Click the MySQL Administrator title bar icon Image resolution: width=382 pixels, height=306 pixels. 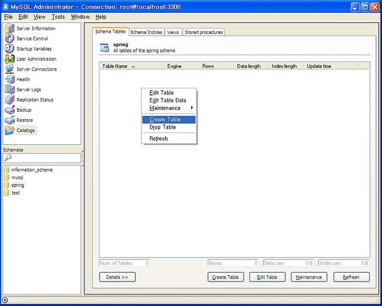(5, 7)
